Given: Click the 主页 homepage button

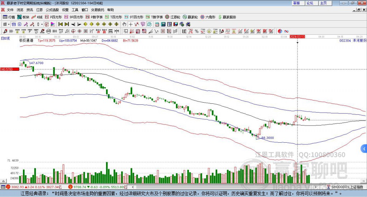Looking at the screenshot, I should pos(325,3).
